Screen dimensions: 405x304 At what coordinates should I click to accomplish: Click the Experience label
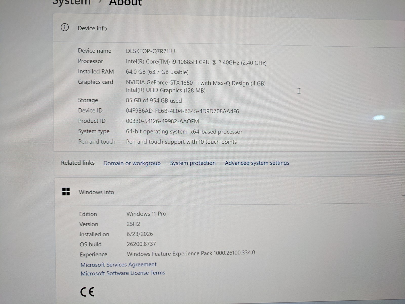coord(93,254)
